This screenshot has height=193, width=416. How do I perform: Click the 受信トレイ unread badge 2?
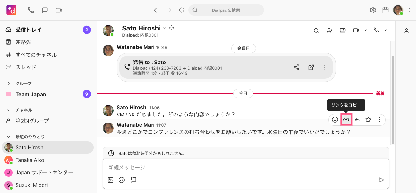(87, 30)
